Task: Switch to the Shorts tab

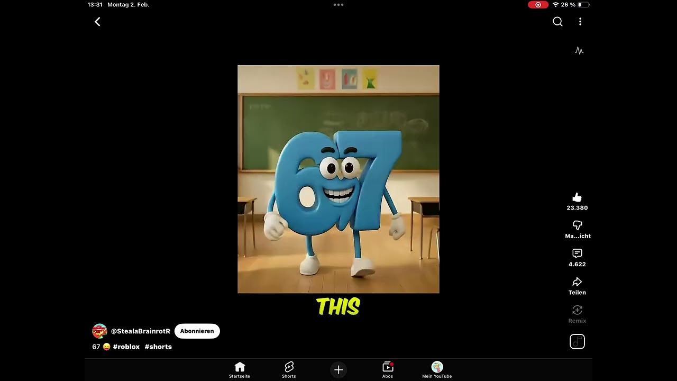Action: 289,370
